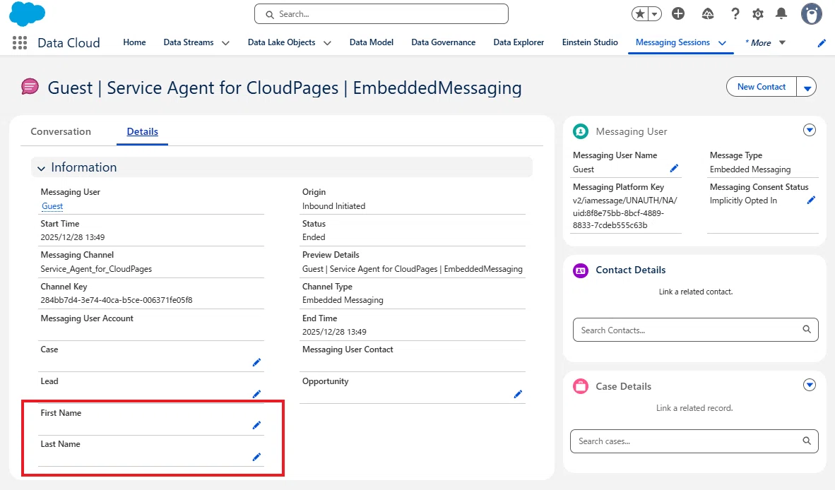Click the Messaging User panel icon

(581, 131)
